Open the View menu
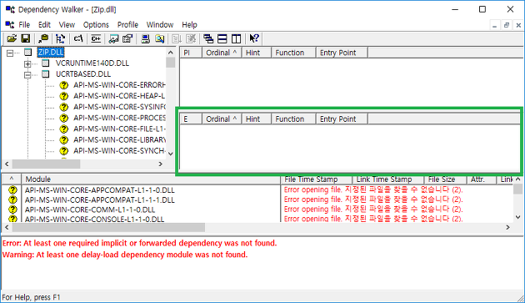525x303 pixels. [x=67, y=25]
